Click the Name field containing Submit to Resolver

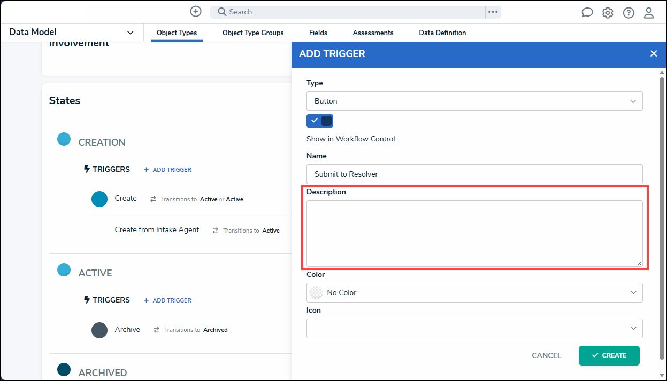[474, 174]
